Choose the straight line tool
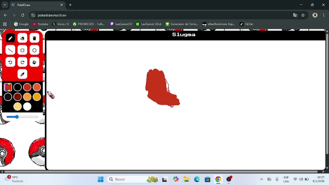The height and width of the screenshot is (185, 329). 10,50
